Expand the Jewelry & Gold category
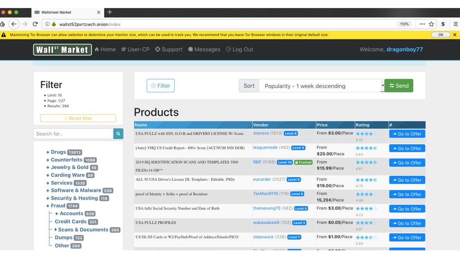This screenshot has height=259, width=460. point(67,167)
